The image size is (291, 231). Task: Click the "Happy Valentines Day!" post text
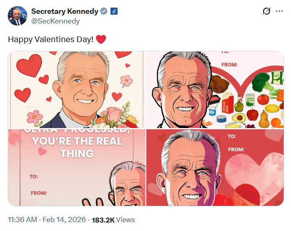click(51, 39)
